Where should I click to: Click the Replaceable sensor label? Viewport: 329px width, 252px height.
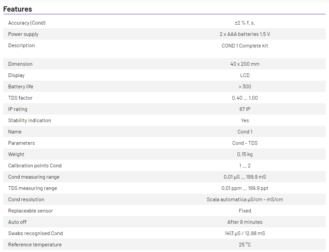tap(31, 211)
